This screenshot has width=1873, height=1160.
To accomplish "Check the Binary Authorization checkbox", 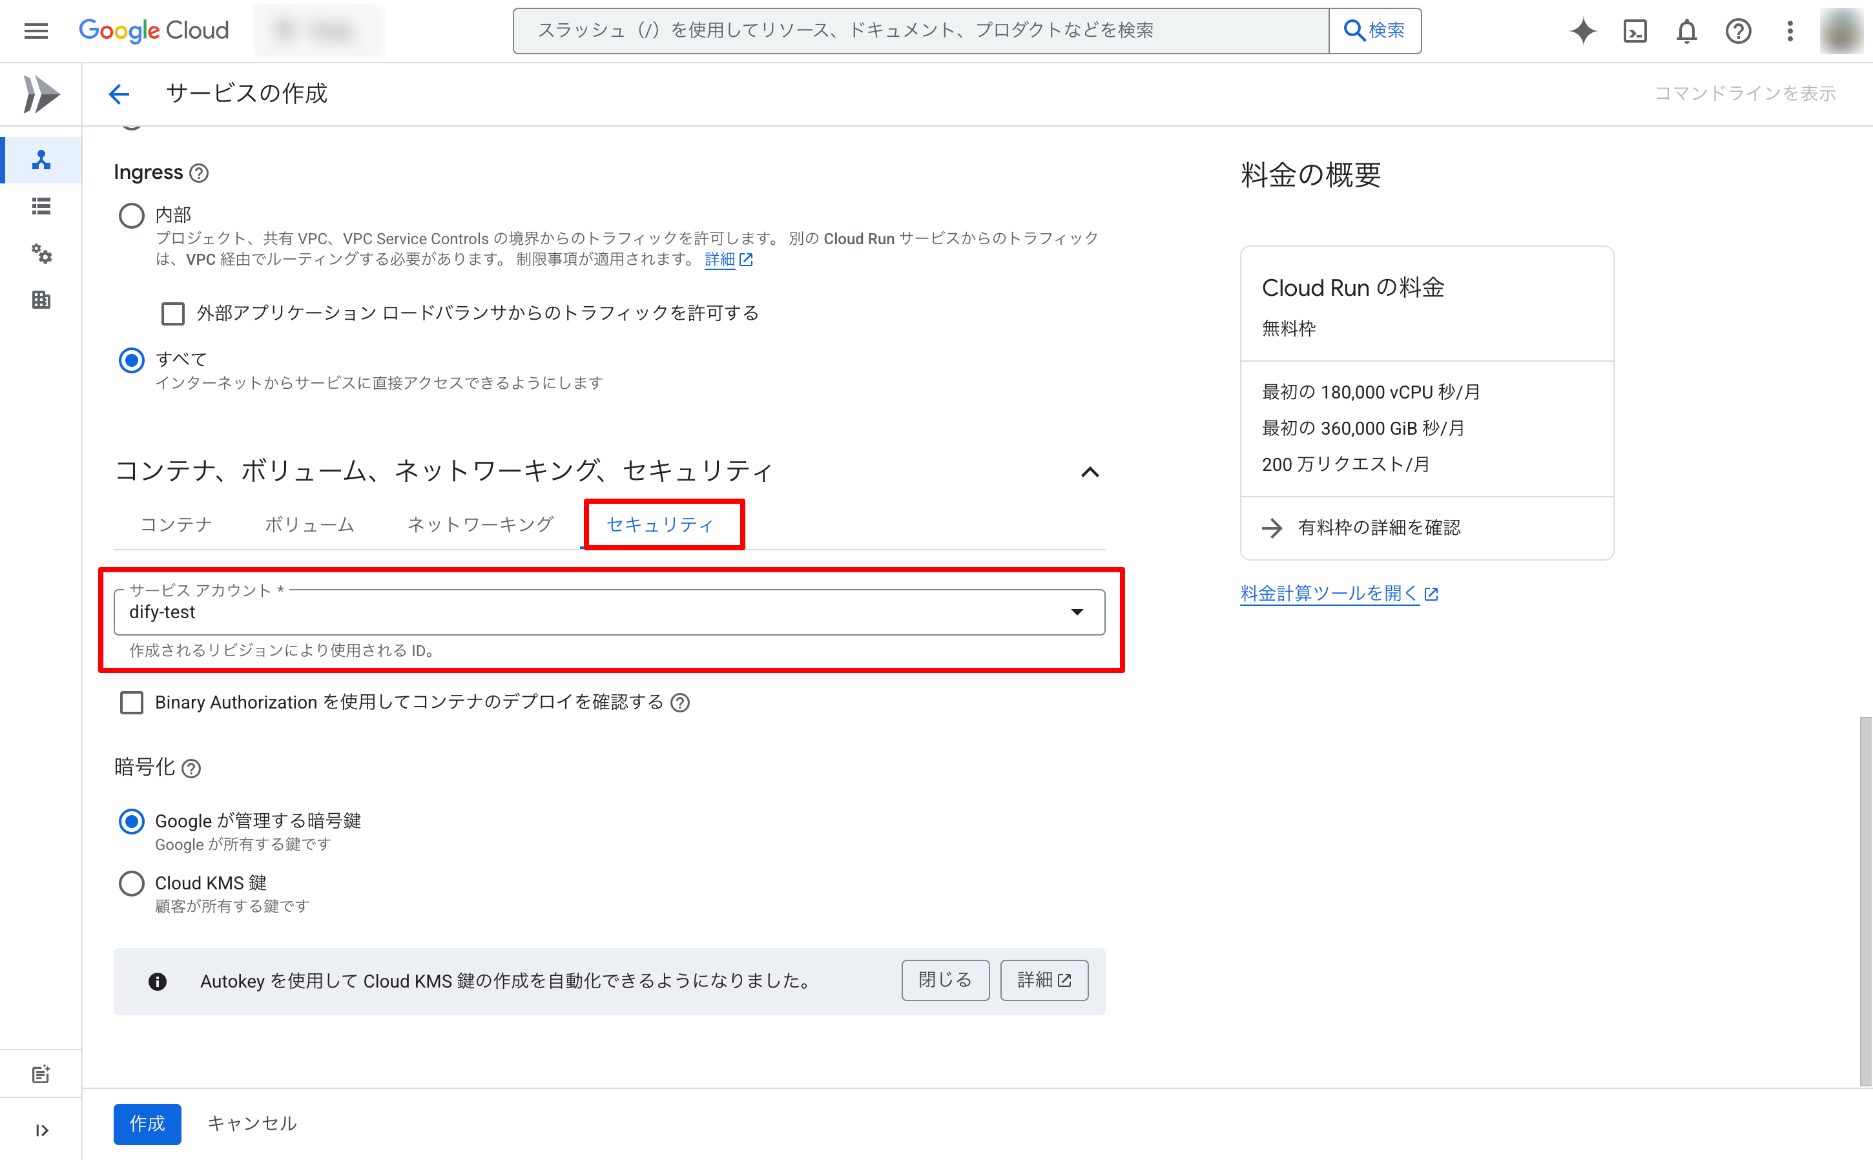I will [131, 702].
